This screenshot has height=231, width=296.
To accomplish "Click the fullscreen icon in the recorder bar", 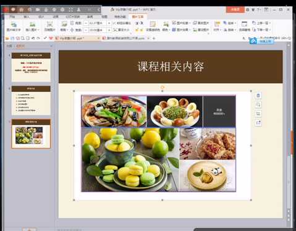I will pyautogui.click(x=70, y=10).
